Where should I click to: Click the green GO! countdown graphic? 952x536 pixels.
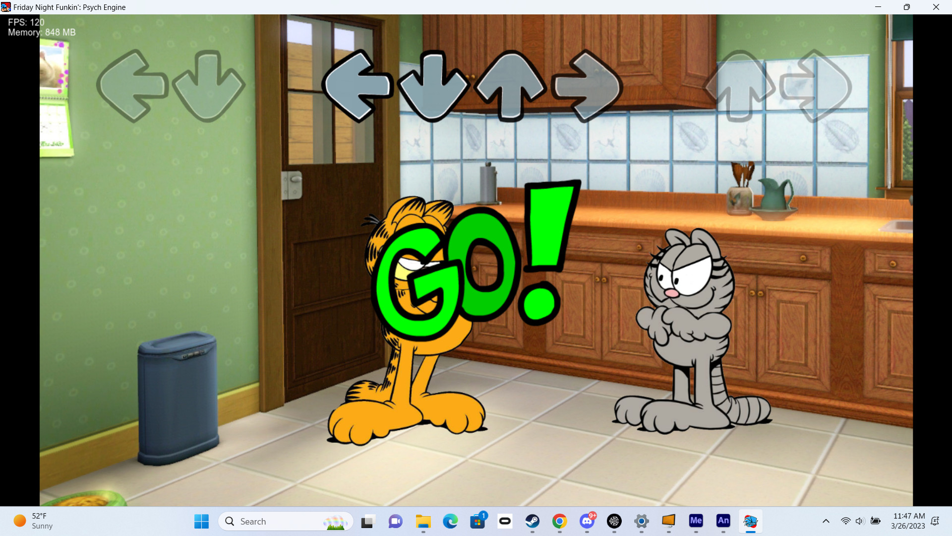(475, 262)
